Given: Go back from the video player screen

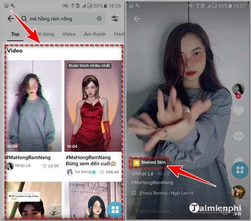Looking at the screenshot, I should coord(137,19).
